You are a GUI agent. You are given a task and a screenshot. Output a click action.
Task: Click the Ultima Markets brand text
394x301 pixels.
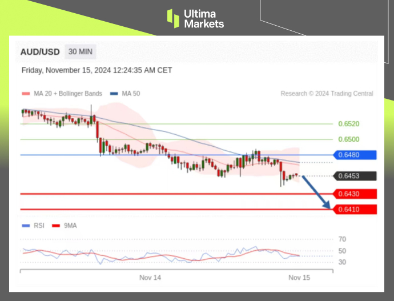click(204, 18)
